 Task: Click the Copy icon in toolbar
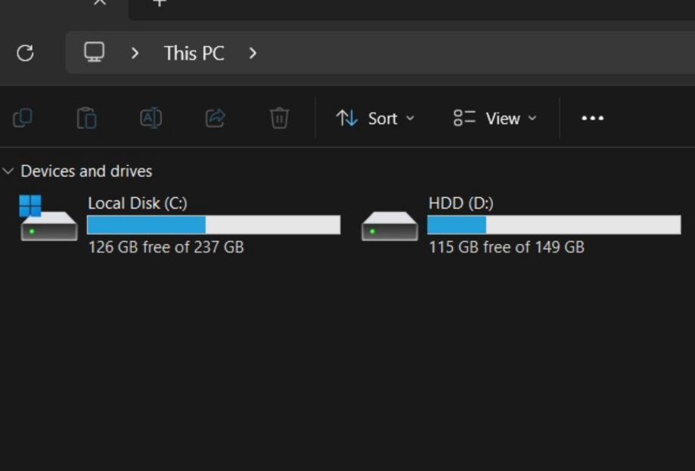[x=23, y=118]
